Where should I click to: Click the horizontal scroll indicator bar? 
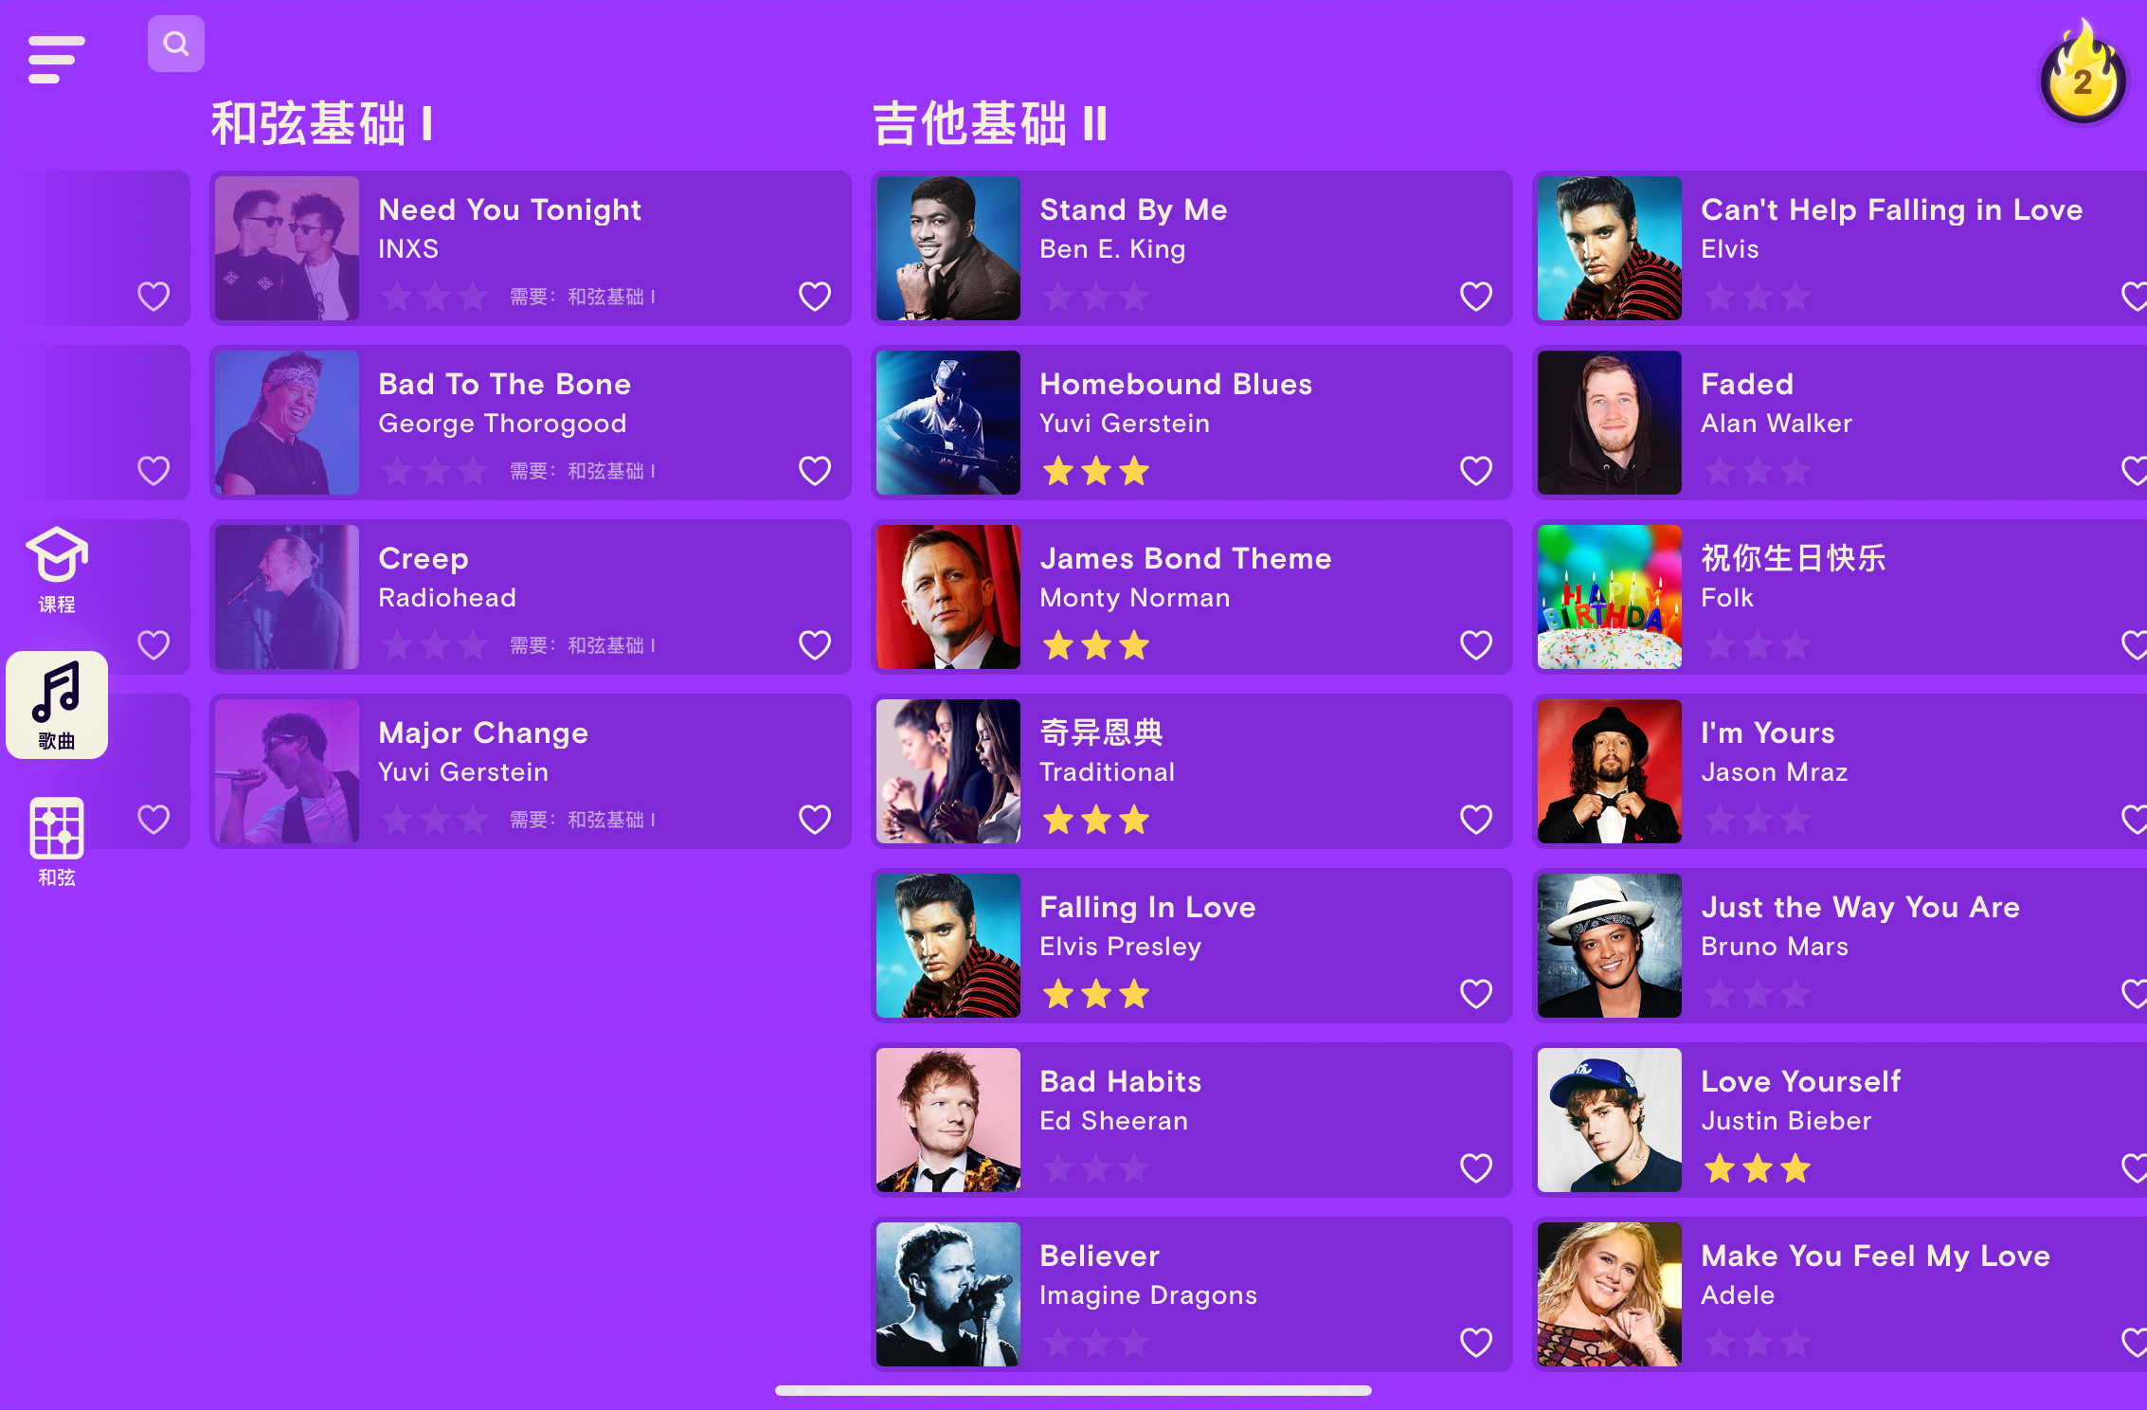click(1073, 1390)
